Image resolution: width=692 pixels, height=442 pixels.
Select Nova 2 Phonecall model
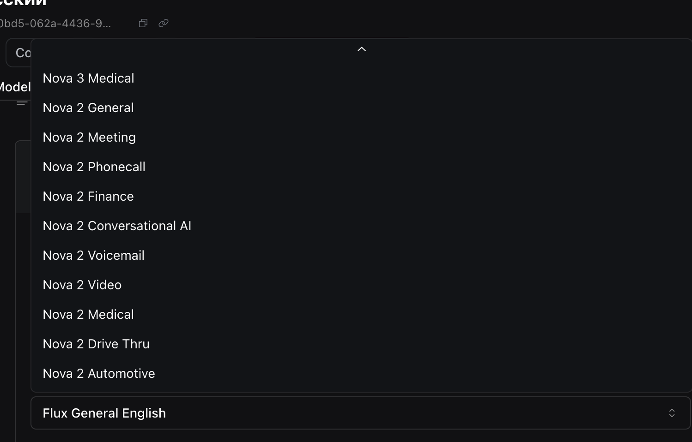click(94, 167)
